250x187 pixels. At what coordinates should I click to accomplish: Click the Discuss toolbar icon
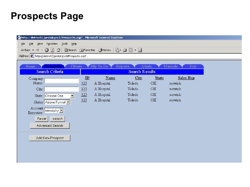140,50
